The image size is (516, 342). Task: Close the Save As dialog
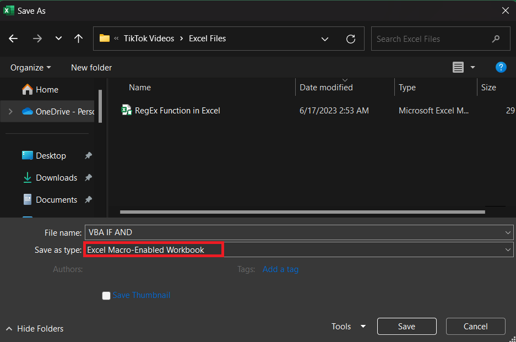[x=506, y=10]
